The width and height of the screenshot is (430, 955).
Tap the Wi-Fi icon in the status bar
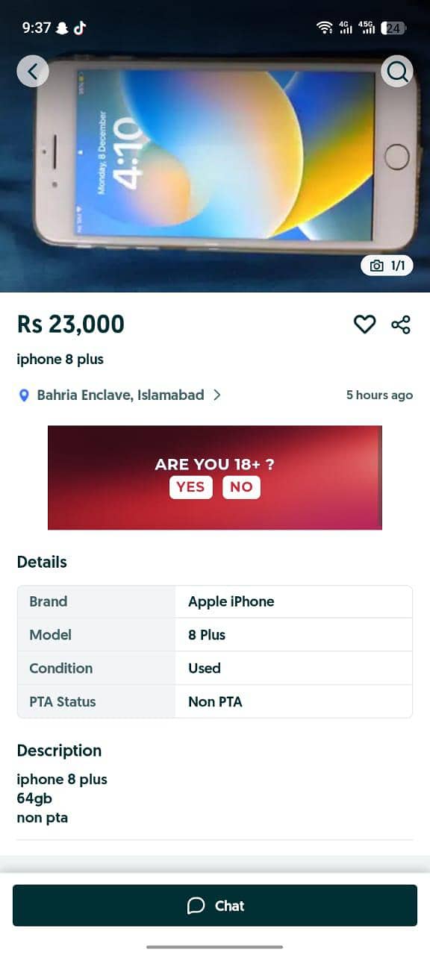point(324,27)
